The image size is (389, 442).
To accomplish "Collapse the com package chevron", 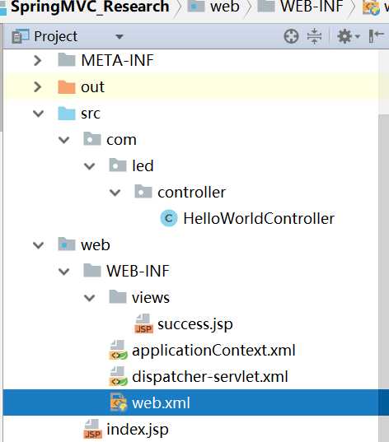I will 63,140.
